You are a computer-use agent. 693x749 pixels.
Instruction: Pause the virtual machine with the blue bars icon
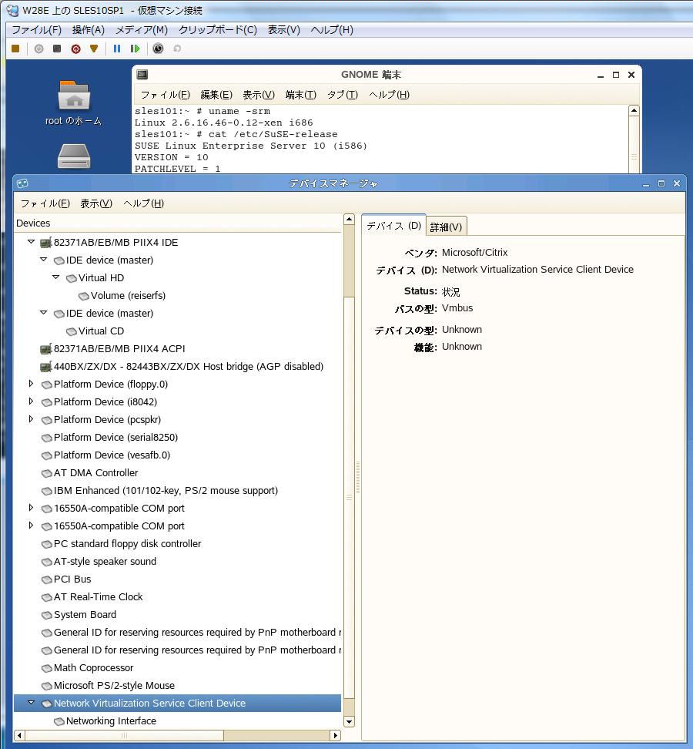tap(117, 49)
